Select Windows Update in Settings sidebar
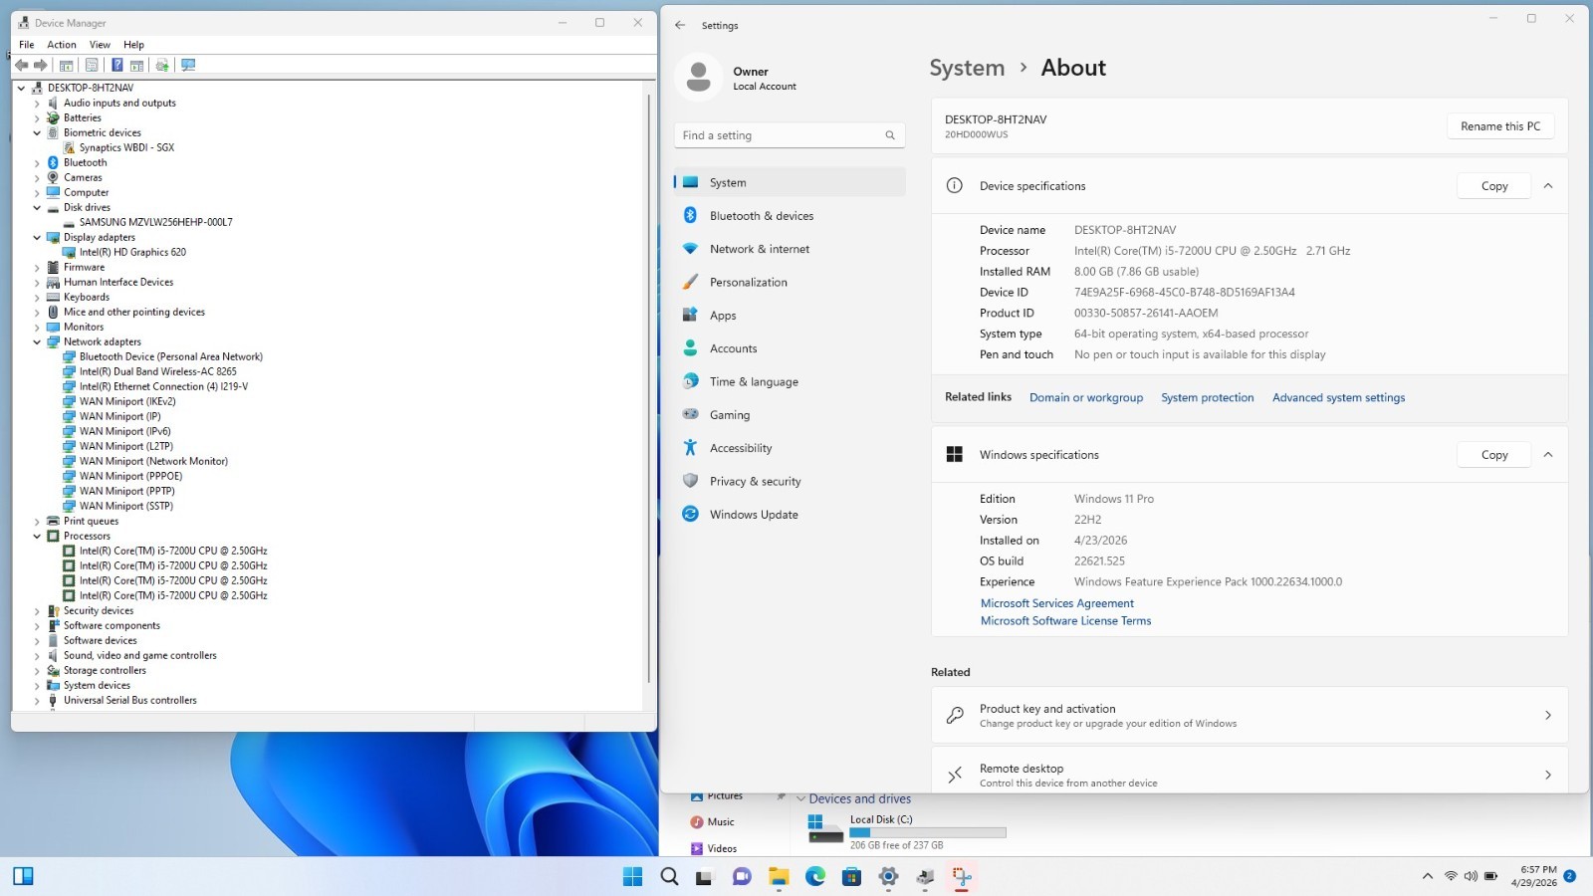1593x896 pixels. [x=790, y=515]
